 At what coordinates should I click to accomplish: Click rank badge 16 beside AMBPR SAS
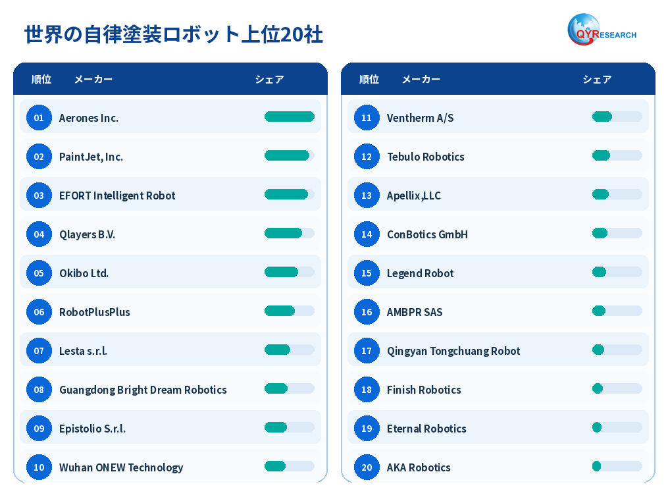point(367,312)
